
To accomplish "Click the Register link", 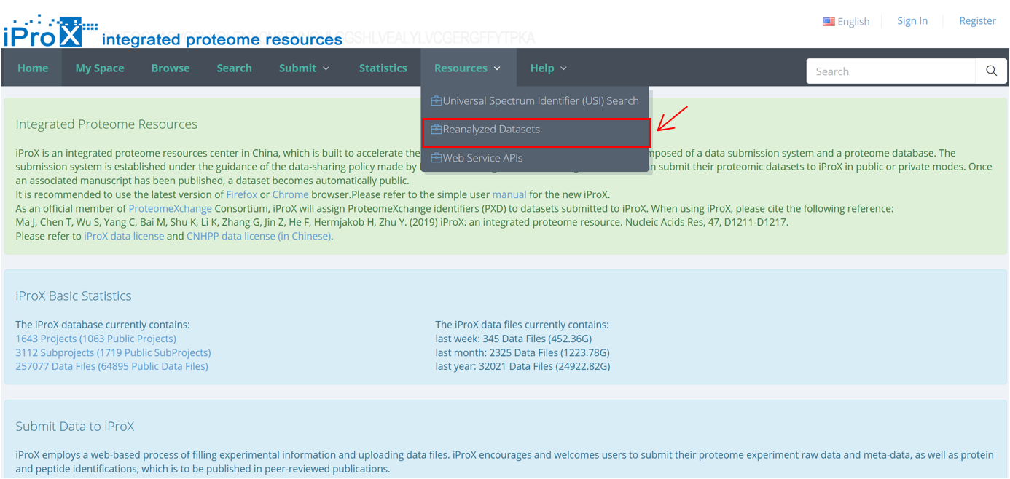I will (x=977, y=21).
